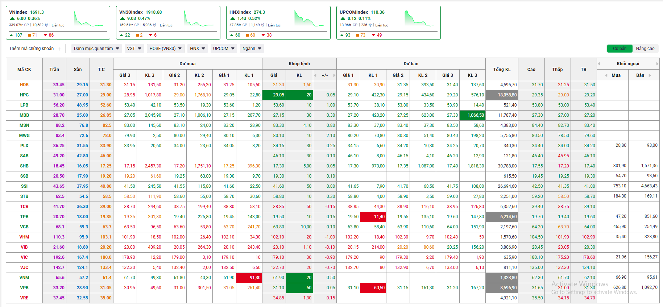Click the plus icon to add stock symbol
The height and width of the screenshot is (307, 663).
tap(59, 49)
